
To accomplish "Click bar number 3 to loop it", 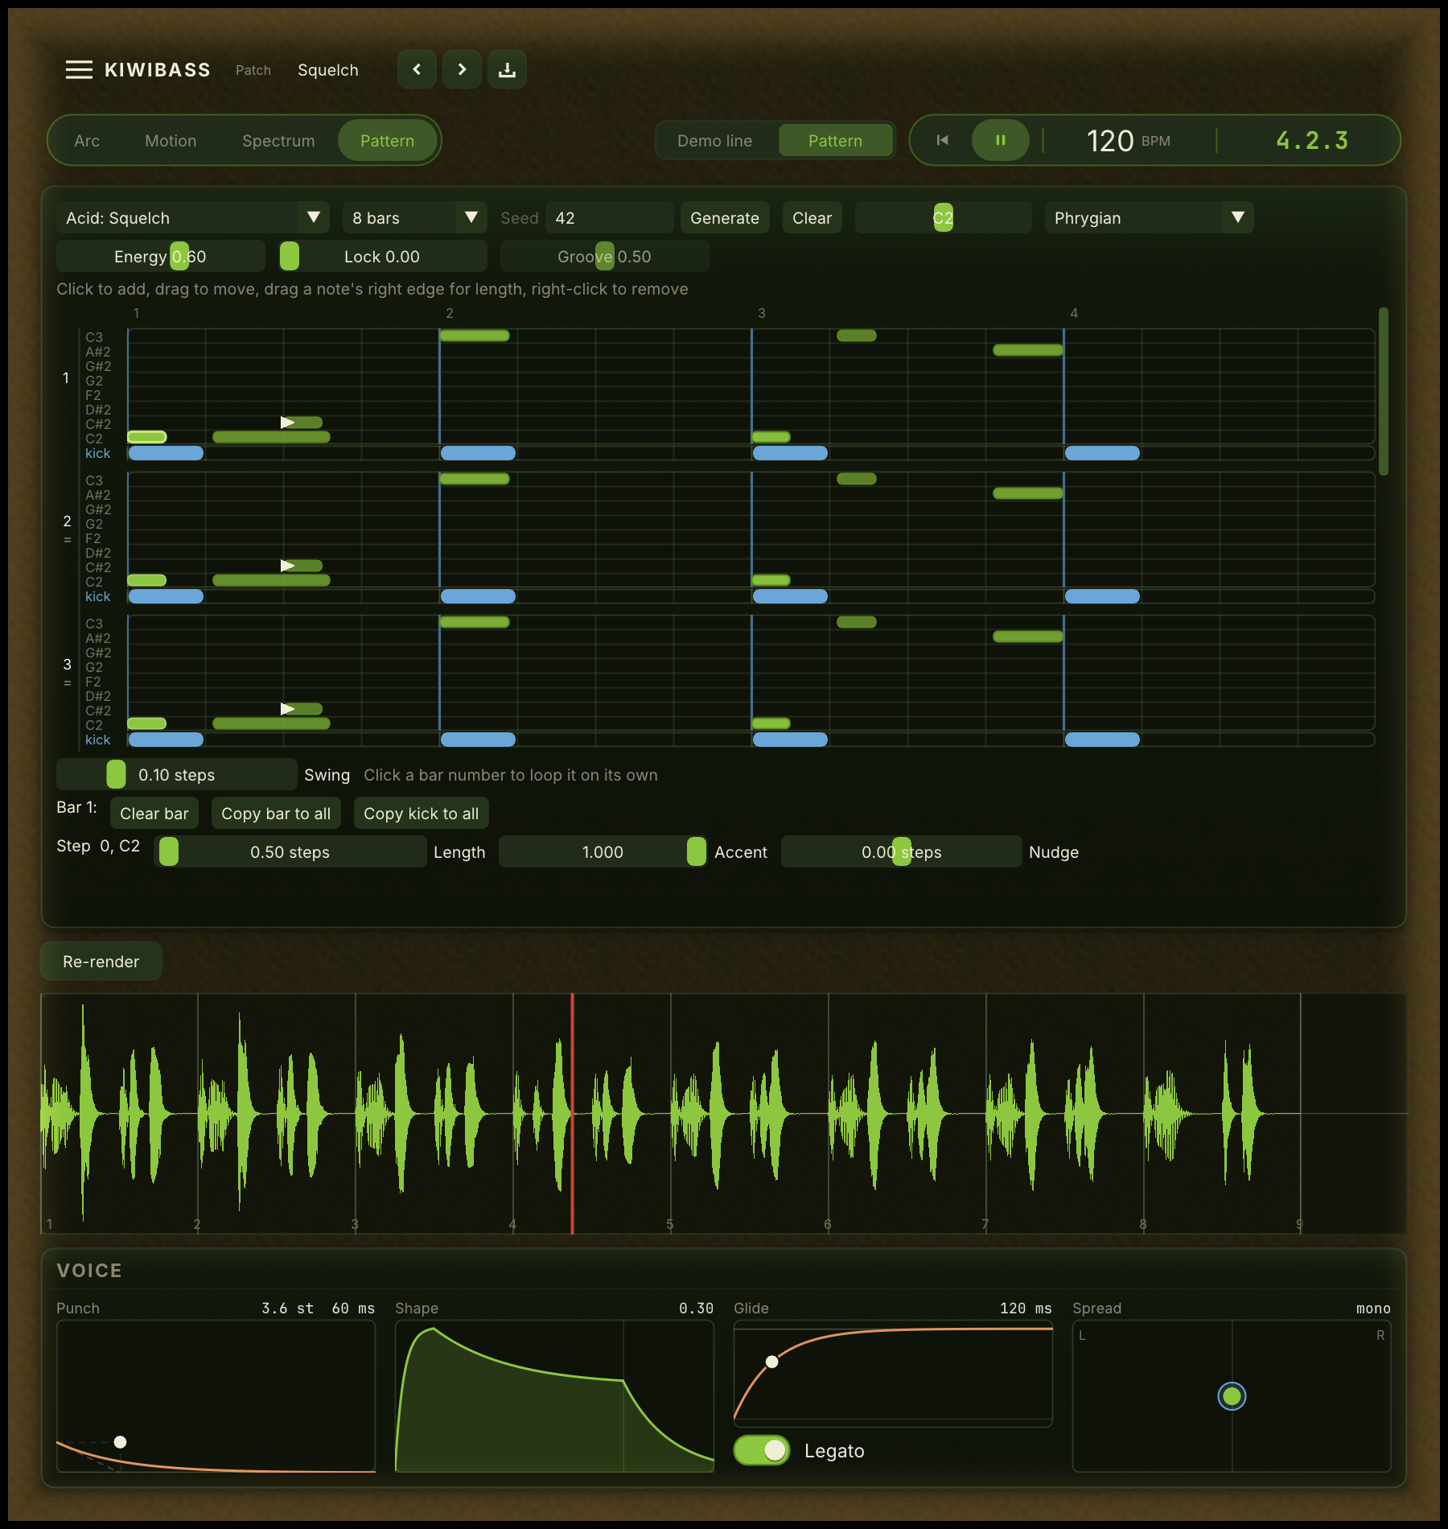I will point(68,664).
